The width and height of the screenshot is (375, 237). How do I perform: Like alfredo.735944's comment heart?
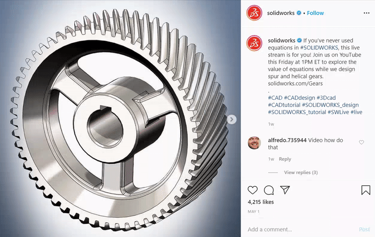tap(362, 142)
